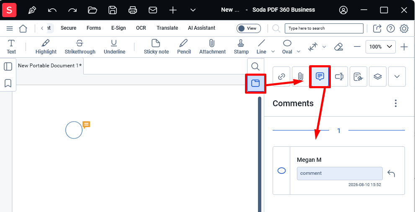
Task: Send document by email envelope icon
Action: [x=153, y=10]
